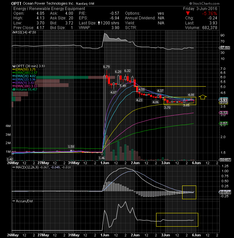Screen dimensions: 234x238
Task: Click the Low value 3.70 in header
Action: click(40, 23)
